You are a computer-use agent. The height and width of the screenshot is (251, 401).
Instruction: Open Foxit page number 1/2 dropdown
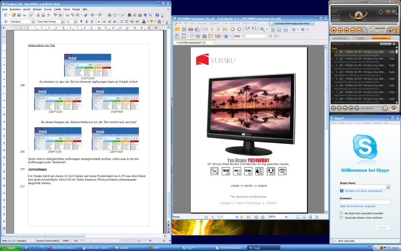[x=237, y=217]
